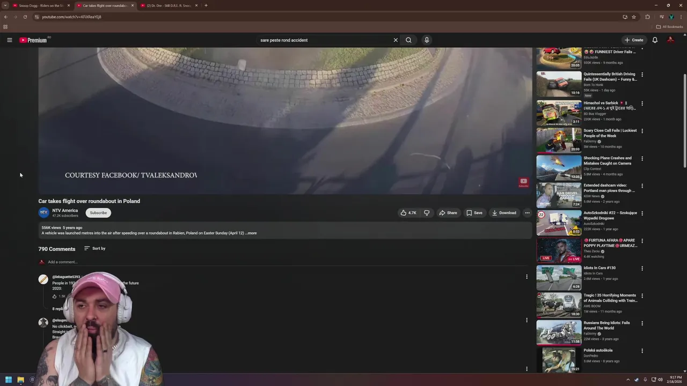This screenshot has height=386, width=687.
Task: Like the video with 4.7K thumbs up
Action: pos(408,213)
